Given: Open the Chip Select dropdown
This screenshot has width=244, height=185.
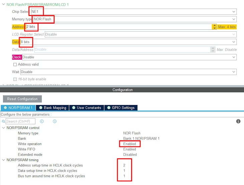Looking at the screenshot, I should point(134,12).
